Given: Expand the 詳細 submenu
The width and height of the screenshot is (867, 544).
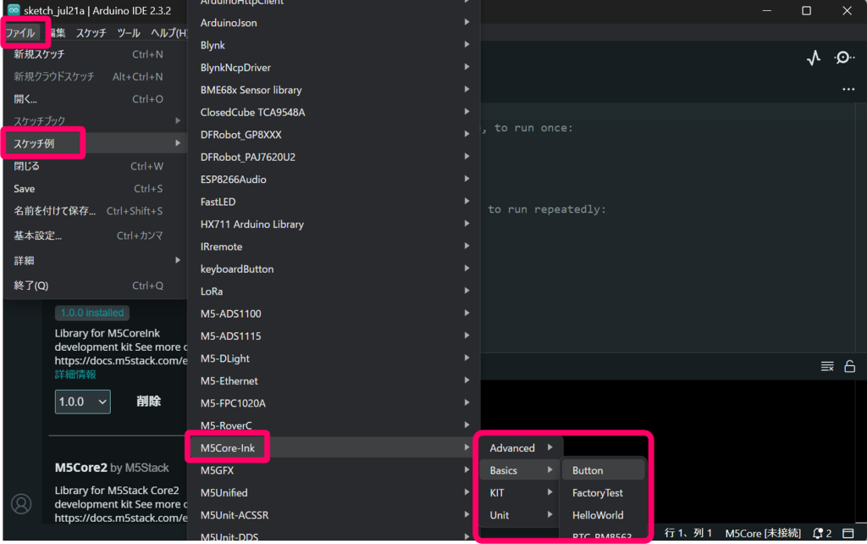Looking at the screenshot, I should [x=95, y=261].
